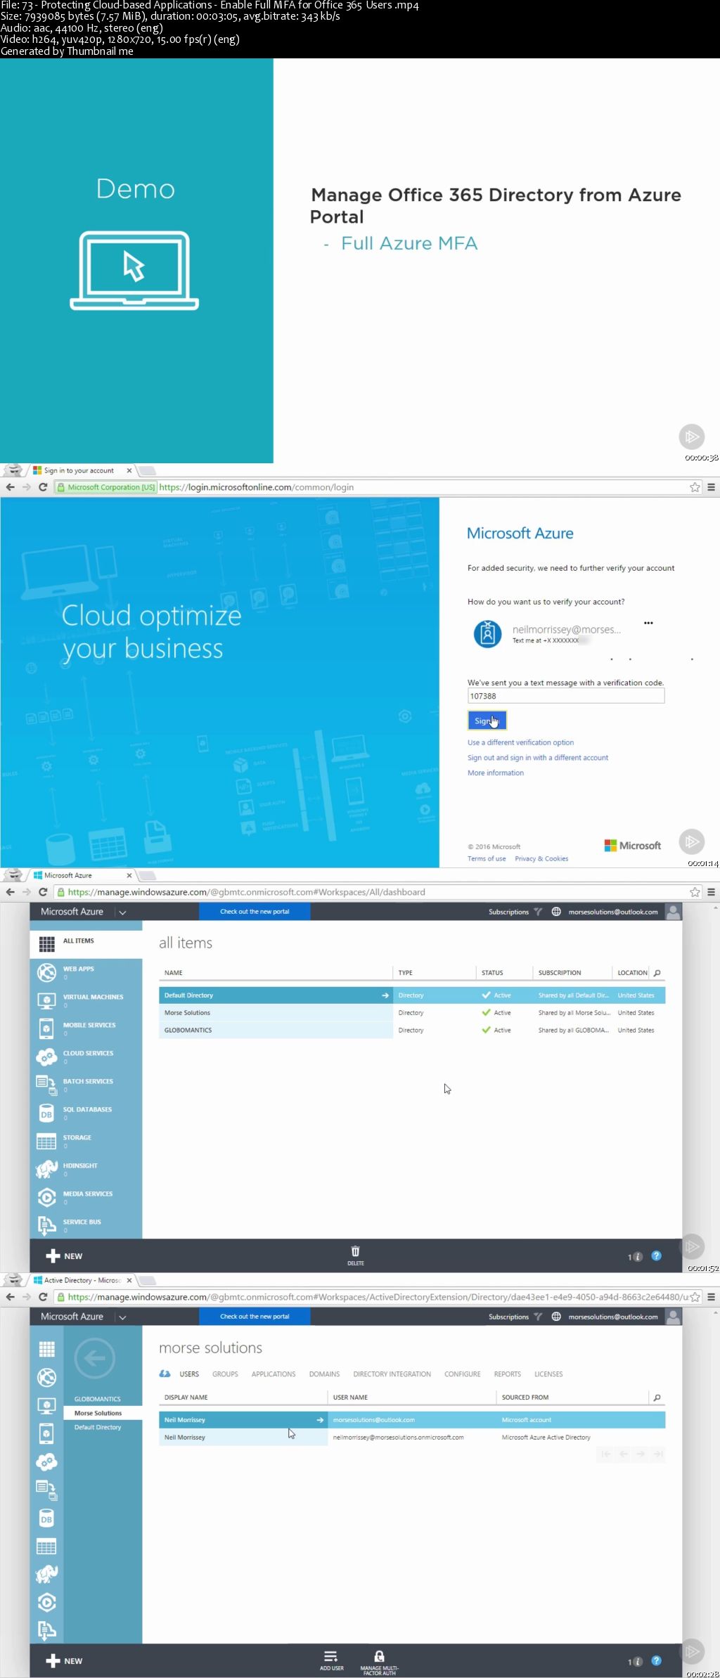This screenshot has width=720, height=1678.
Task: Click back circle arrow on morse solutions page
Action: [95, 1358]
